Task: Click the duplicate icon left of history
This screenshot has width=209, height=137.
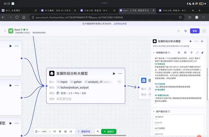Action: point(179,31)
